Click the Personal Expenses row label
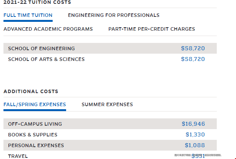This screenshot has height=159, width=236. (x=36, y=145)
